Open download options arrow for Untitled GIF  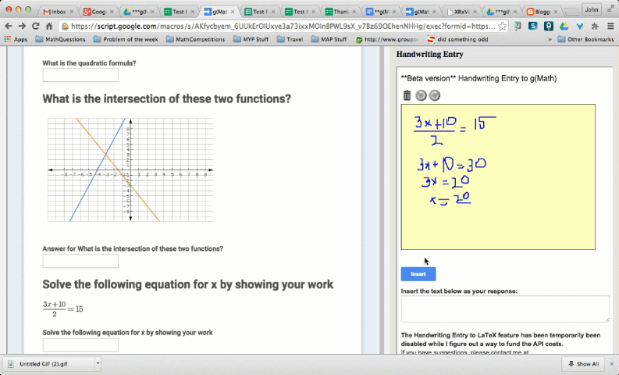[x=98, y=363]
